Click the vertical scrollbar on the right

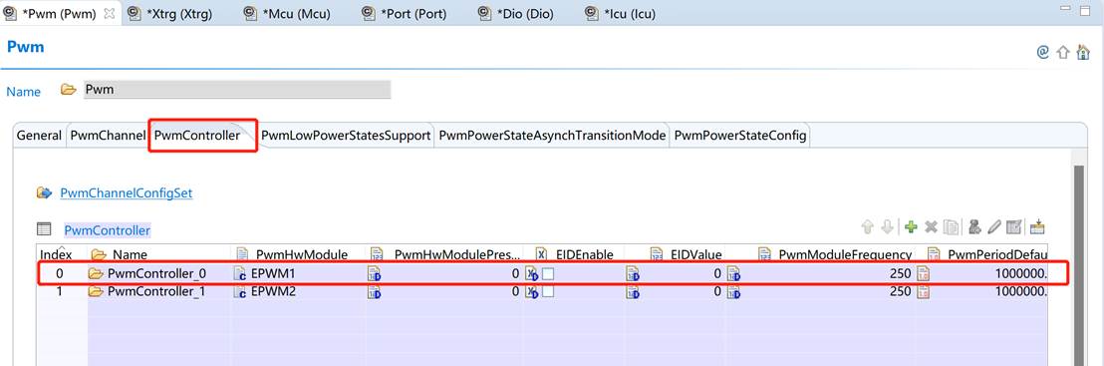tap(1079, 266)
